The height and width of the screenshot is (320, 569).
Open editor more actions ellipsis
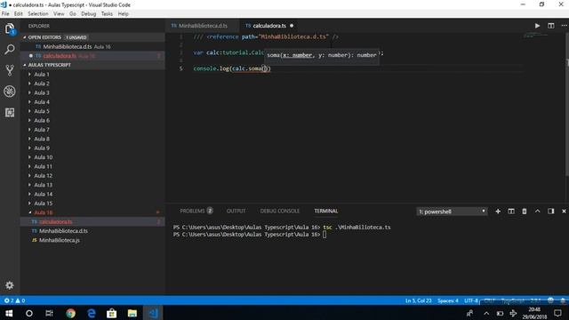pos(564,26)
